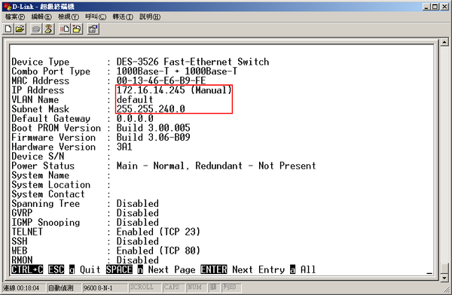Open the Properties toolbar icon
This screenshot has width=452, height=295.
click(x=93, y=29)
